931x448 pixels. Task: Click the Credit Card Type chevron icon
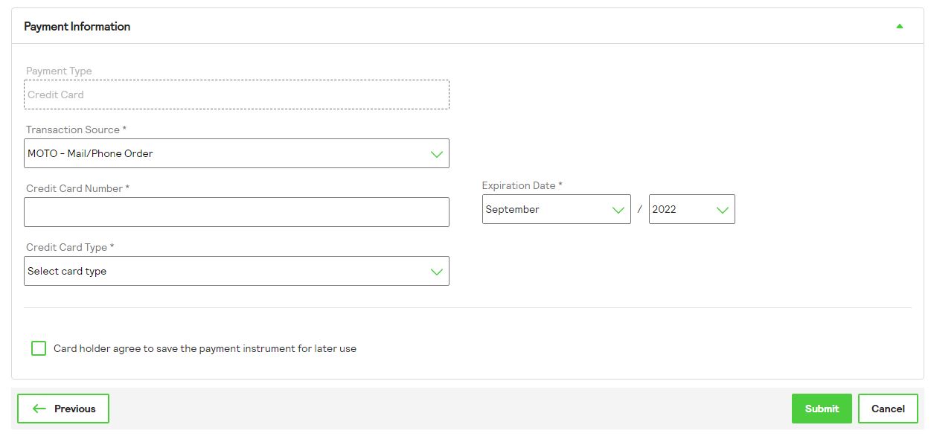coord(437,271)
